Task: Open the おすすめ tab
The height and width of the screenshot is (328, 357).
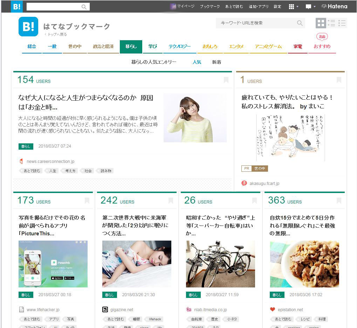Action: point(322,47)
